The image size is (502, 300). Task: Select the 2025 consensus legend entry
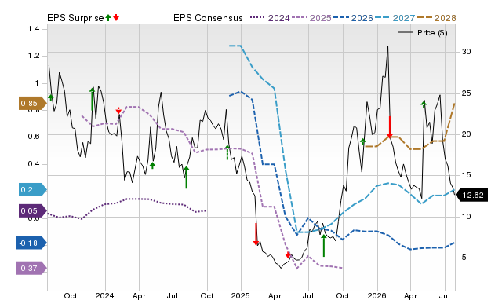311,18
